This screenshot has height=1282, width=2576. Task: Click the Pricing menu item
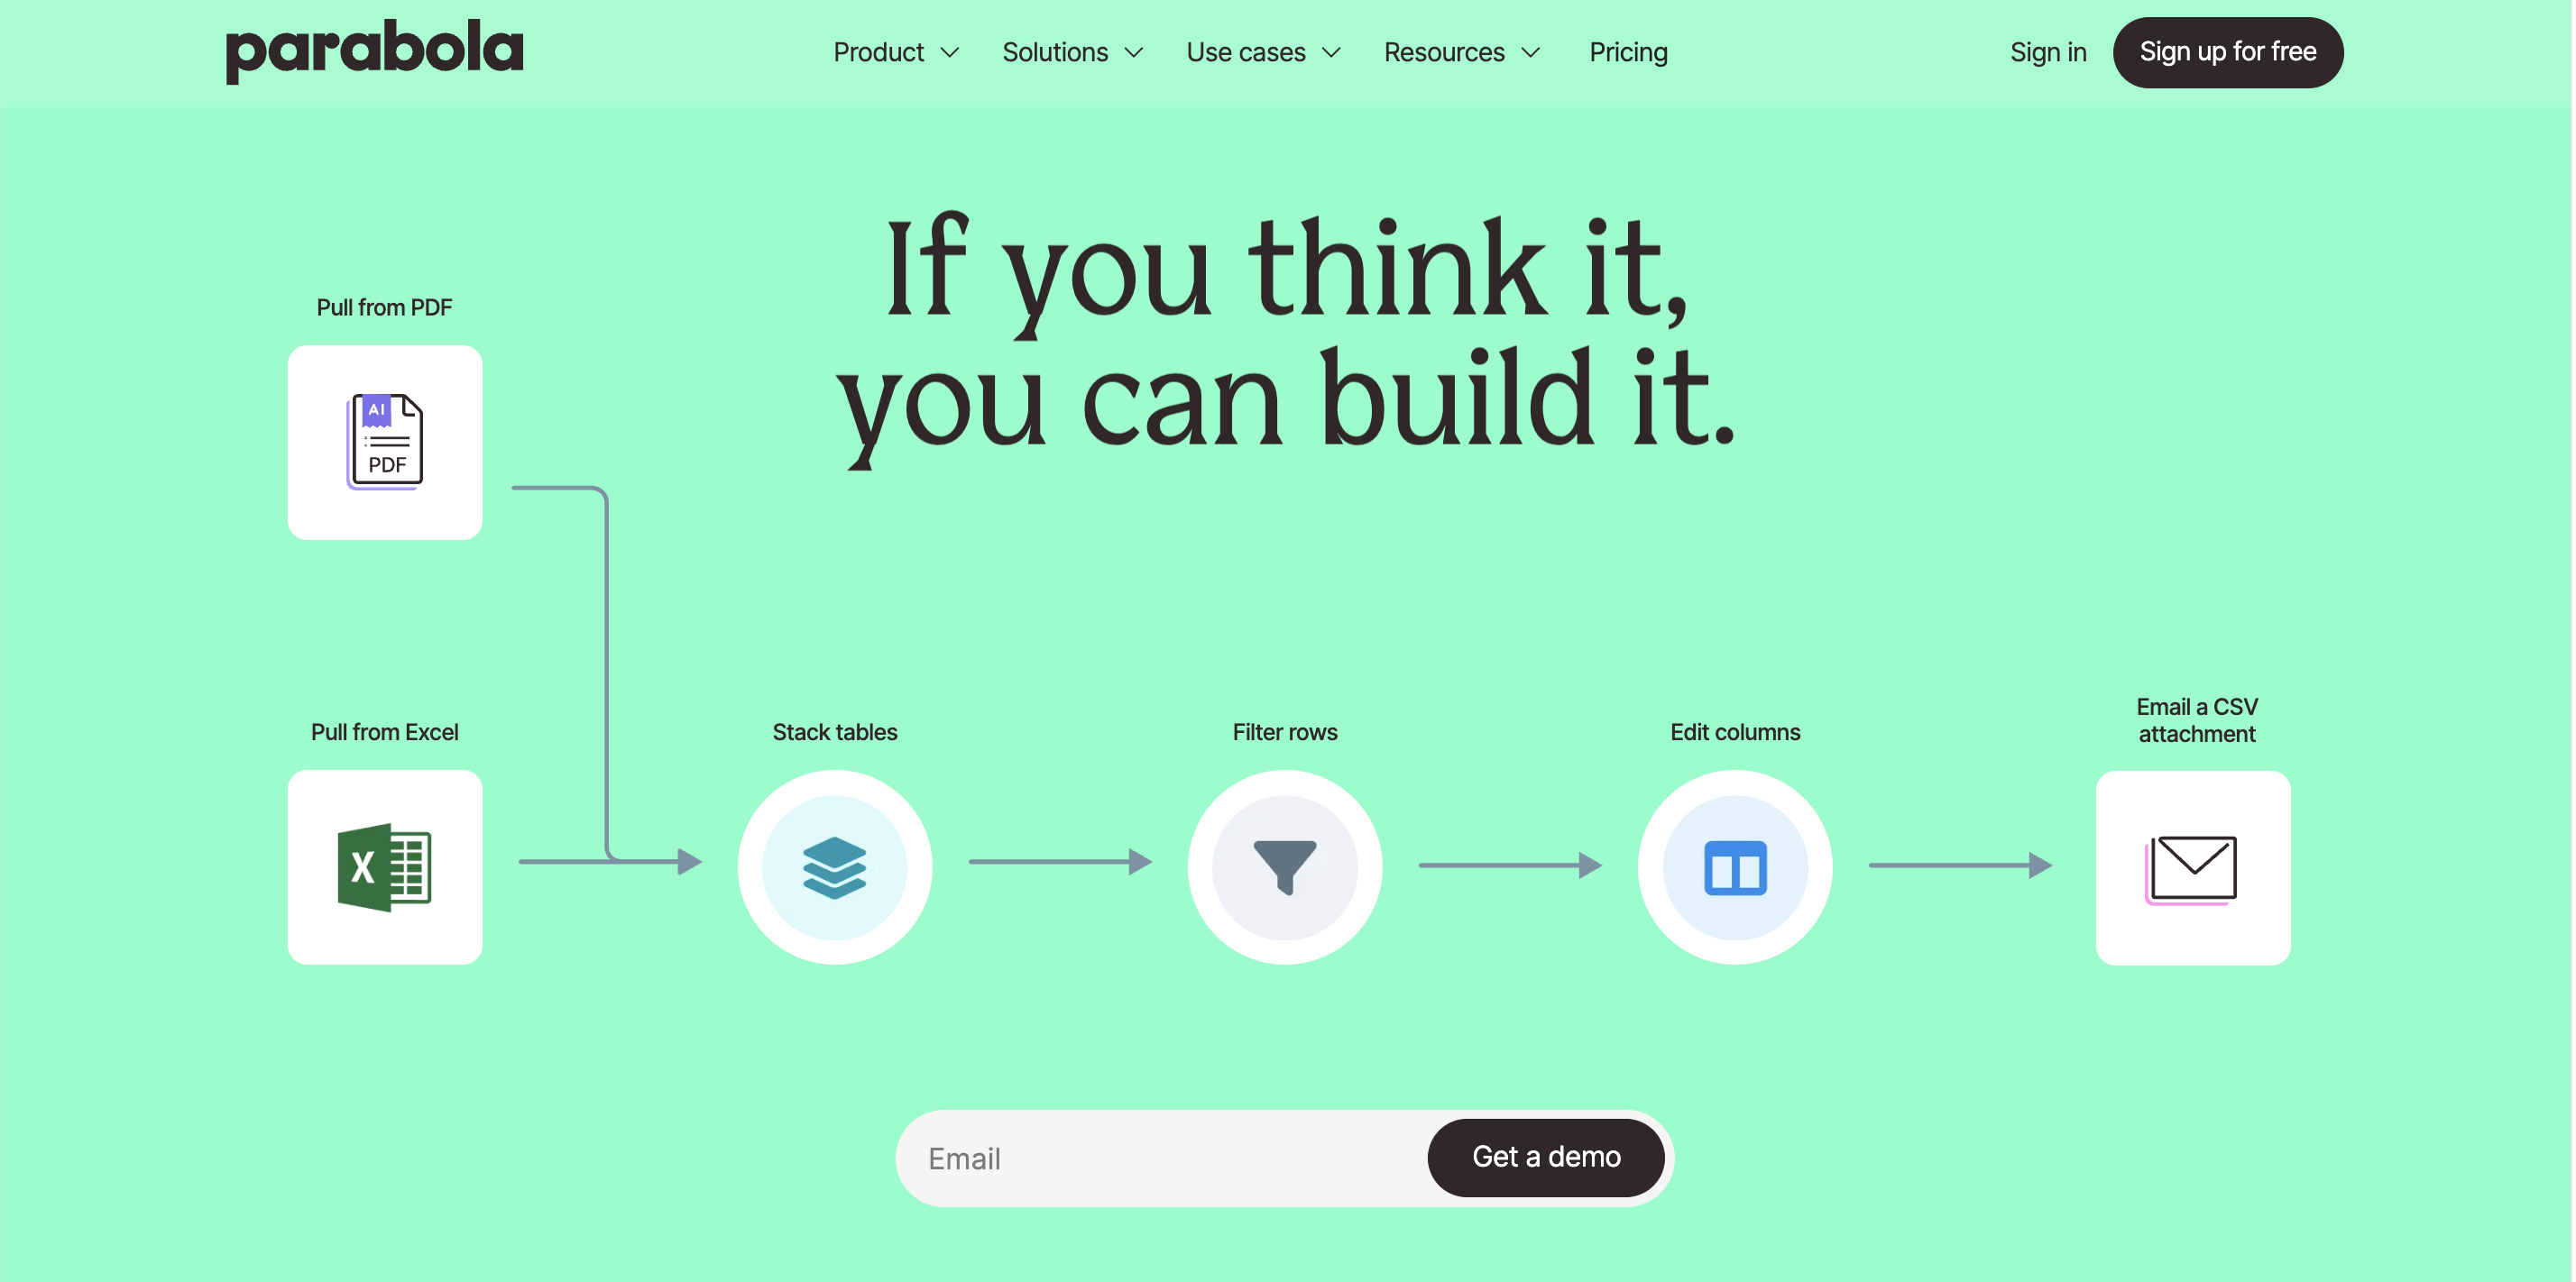tap(1628, 50)
